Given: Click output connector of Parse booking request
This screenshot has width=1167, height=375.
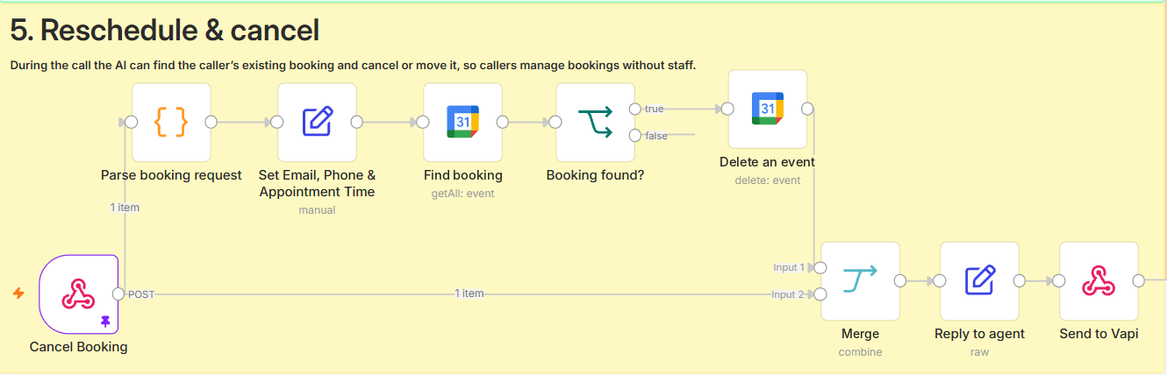Looking at the screenshot, I should pyautogui.click(x=211, y=122).
